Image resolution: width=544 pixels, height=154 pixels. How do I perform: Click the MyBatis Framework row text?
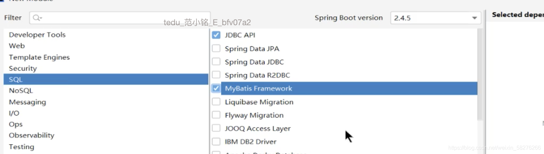258,89
